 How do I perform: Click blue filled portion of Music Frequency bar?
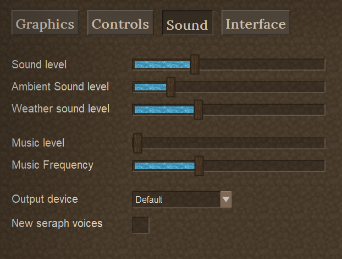point(164,165)
